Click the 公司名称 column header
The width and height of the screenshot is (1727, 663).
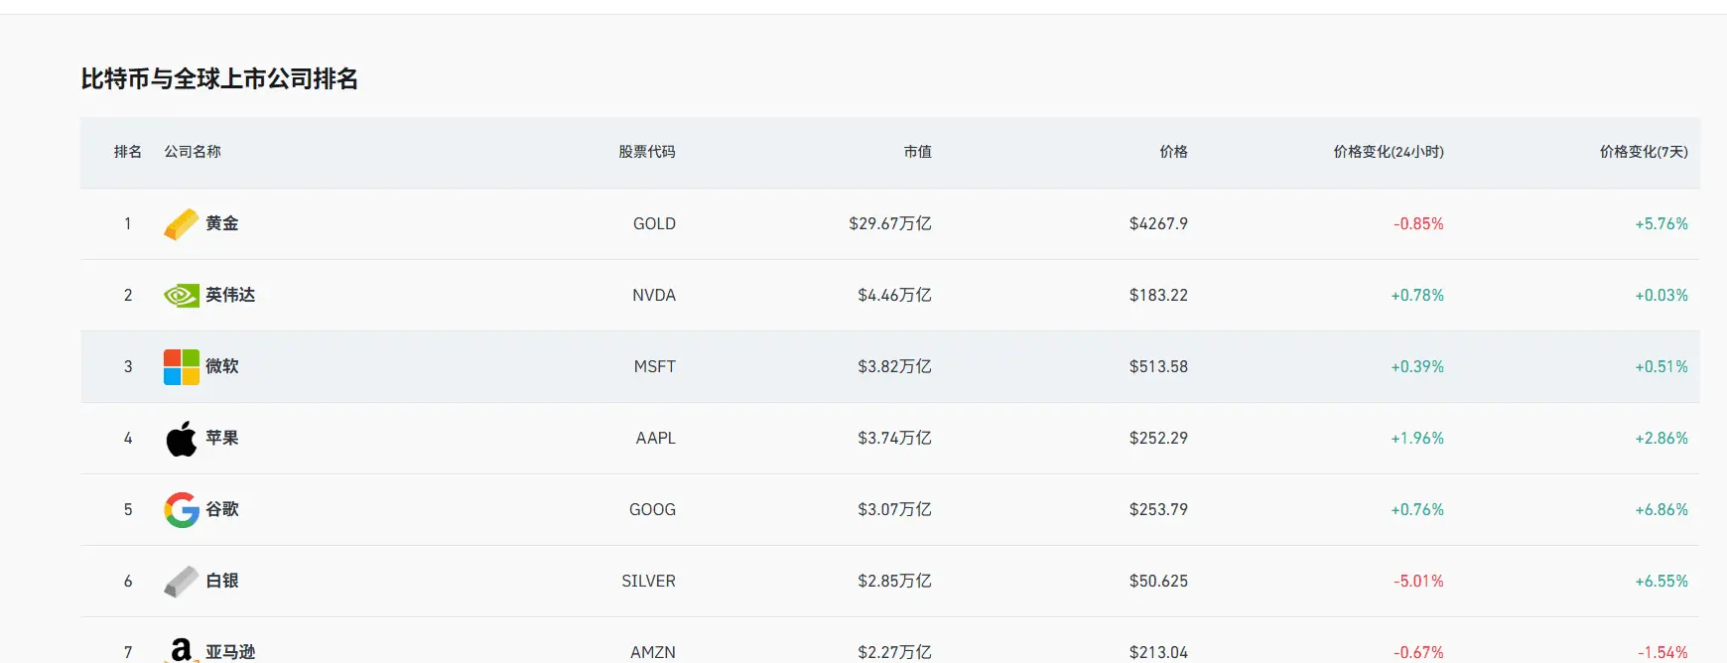pos(193,152)
